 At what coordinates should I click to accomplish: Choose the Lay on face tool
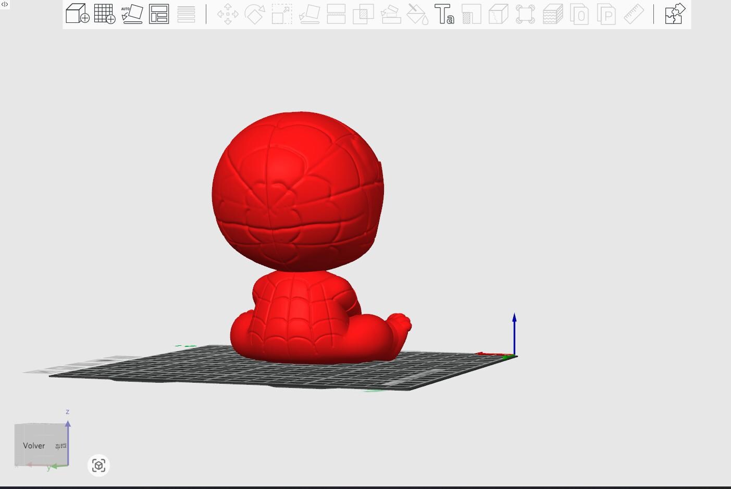coord(309,14)
